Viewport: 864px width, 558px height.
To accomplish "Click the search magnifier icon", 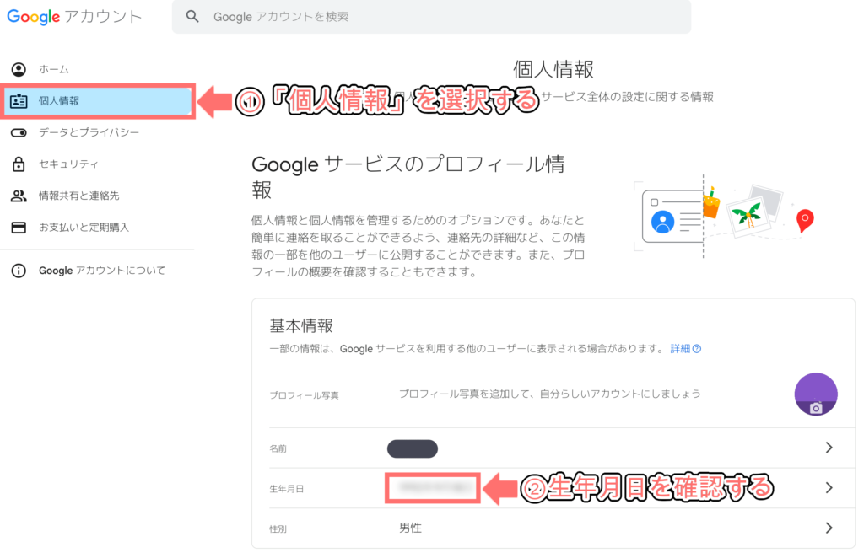I will click(x=192, y=17).
